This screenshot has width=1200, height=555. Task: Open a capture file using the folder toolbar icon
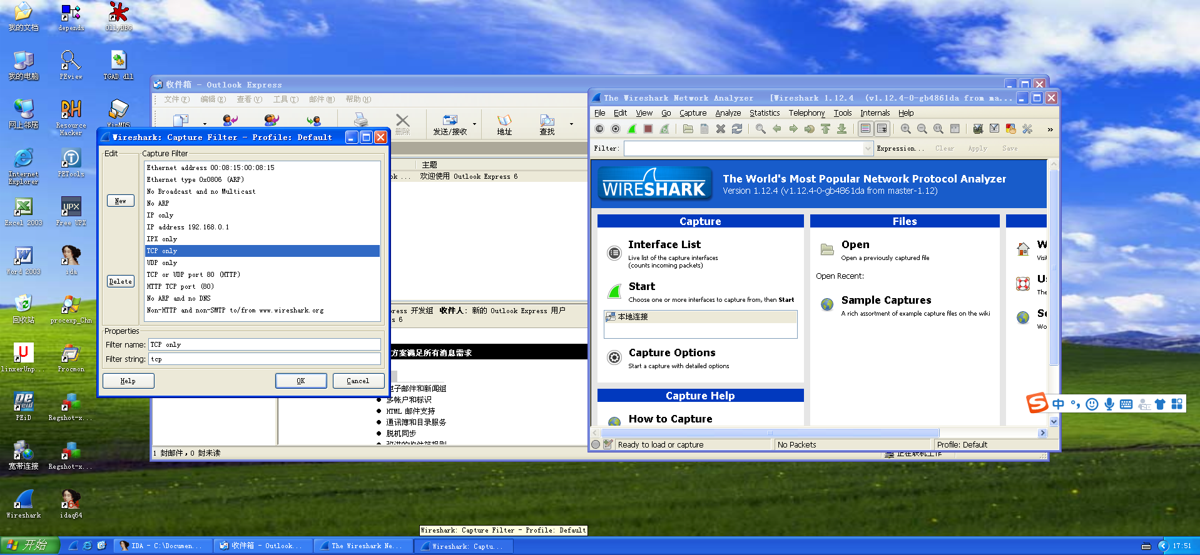coord(688,129)
